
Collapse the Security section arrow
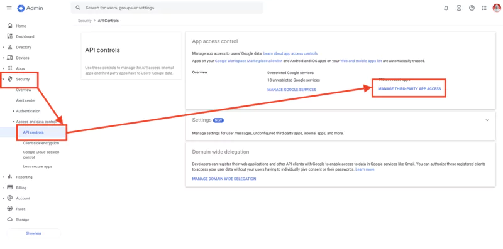pos(3,79)
